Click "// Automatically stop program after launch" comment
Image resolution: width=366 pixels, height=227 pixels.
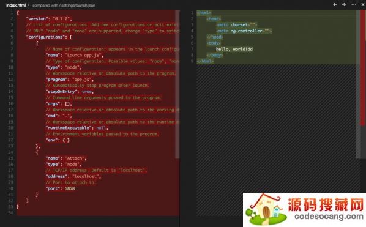(97, 86)
